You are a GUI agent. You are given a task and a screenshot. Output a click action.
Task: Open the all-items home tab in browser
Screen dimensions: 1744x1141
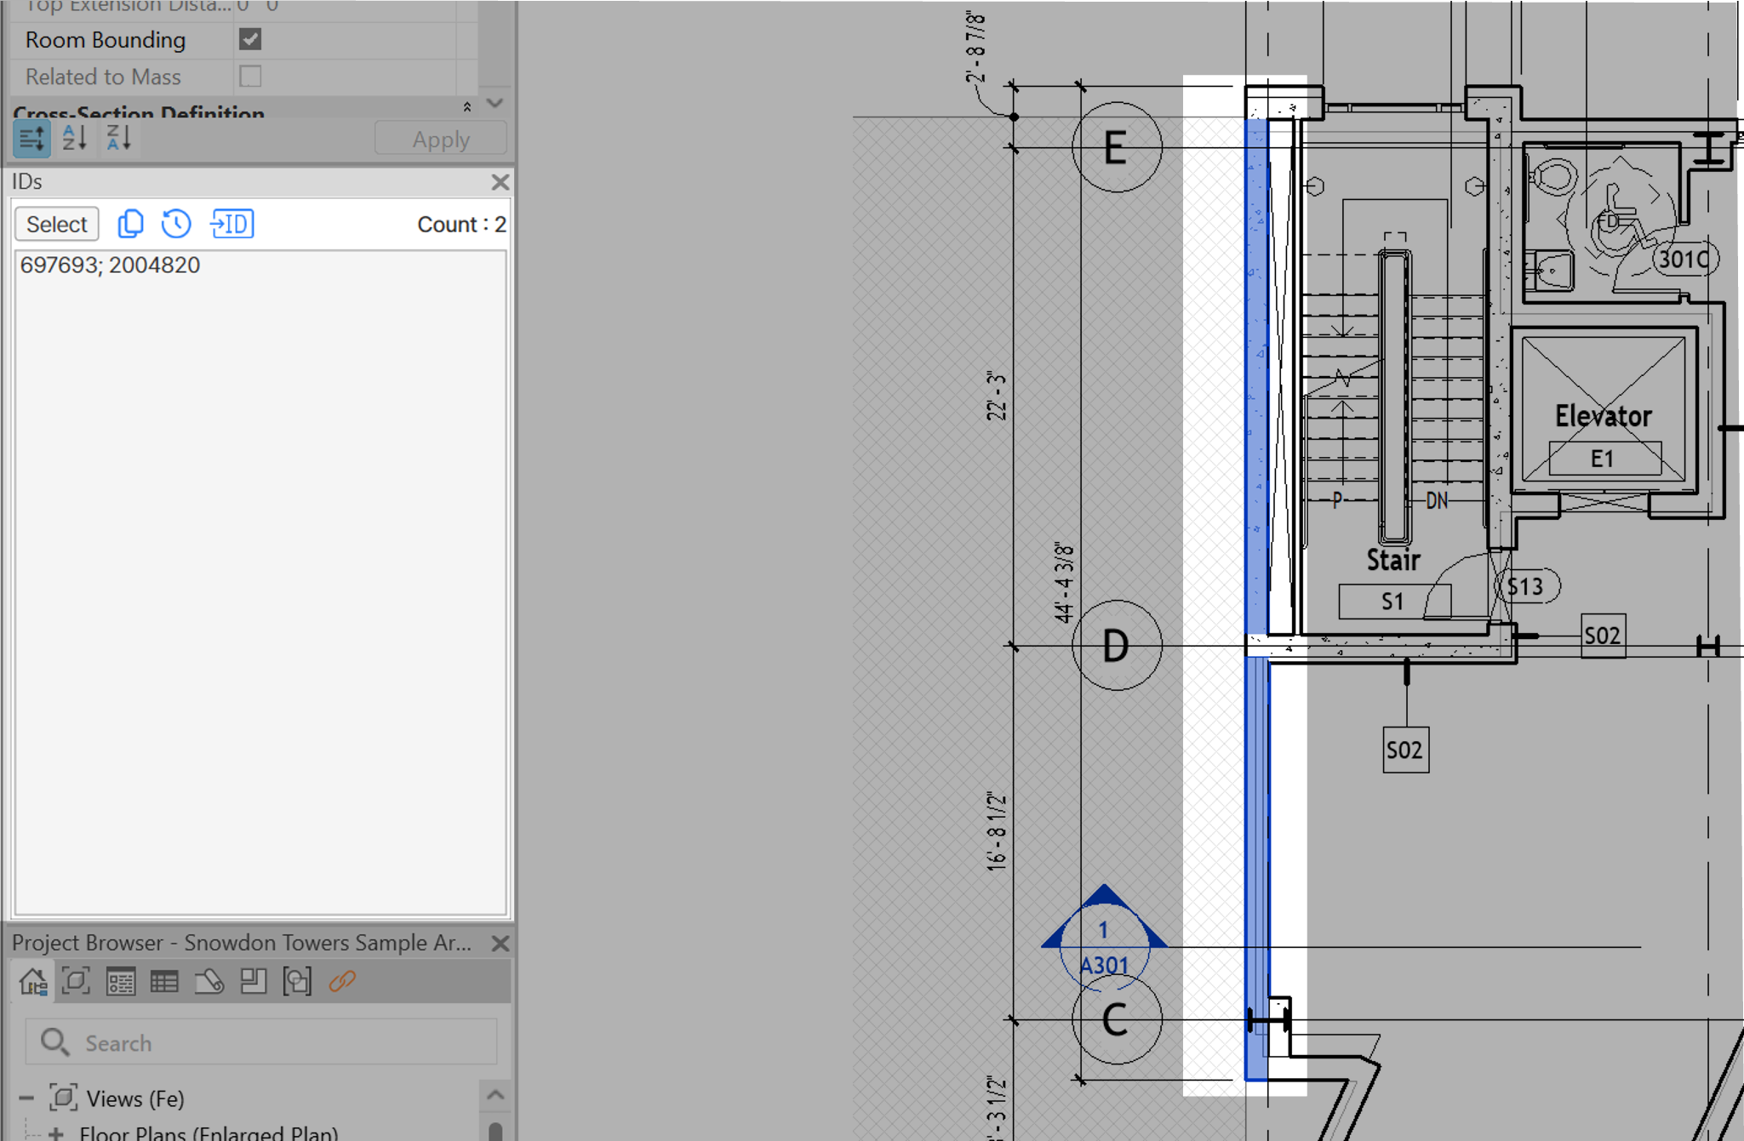(x=33, y=982)
